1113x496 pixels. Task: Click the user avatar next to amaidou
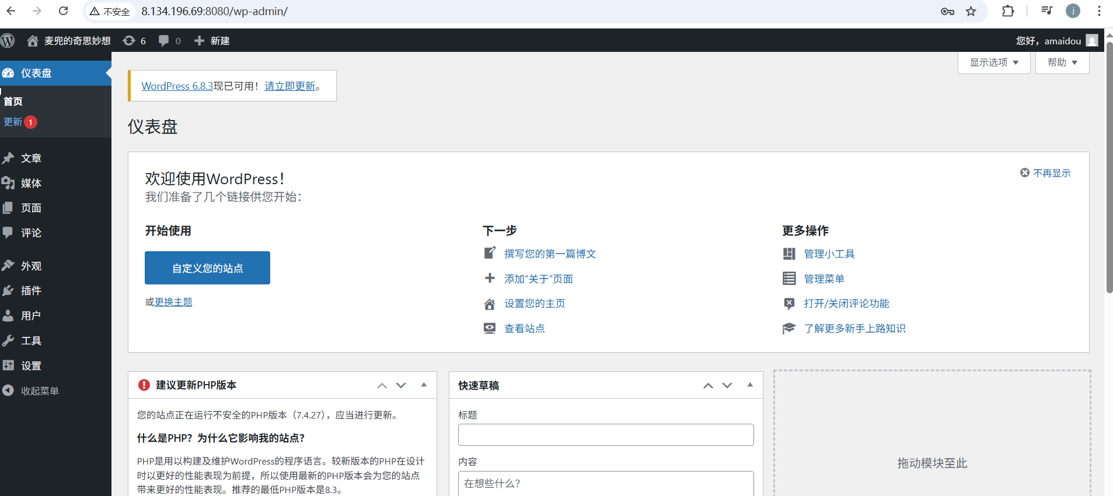coord(1092,41)
